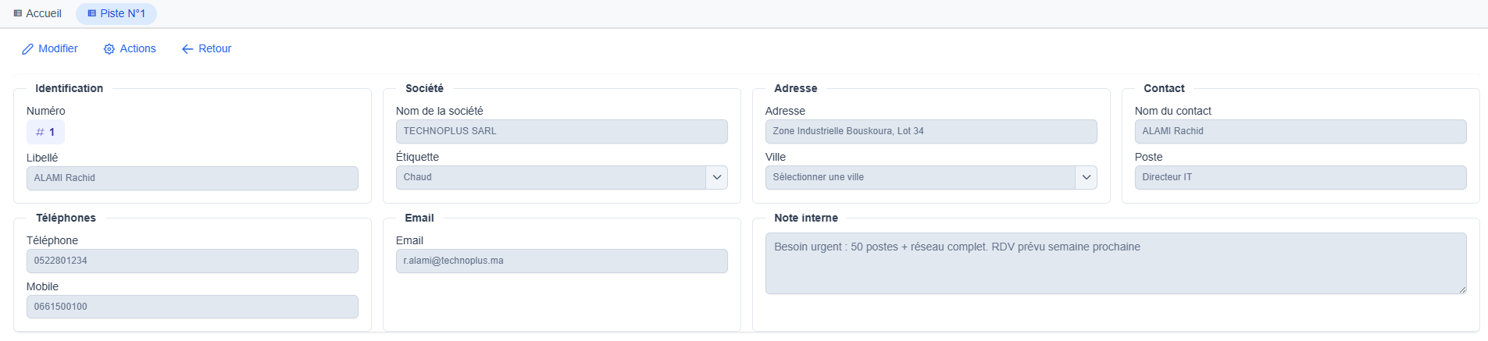Click the Téléphones section heading
Image resolution: width=1488 pixels, height=341 pixels.
click(x=66, y=218)
